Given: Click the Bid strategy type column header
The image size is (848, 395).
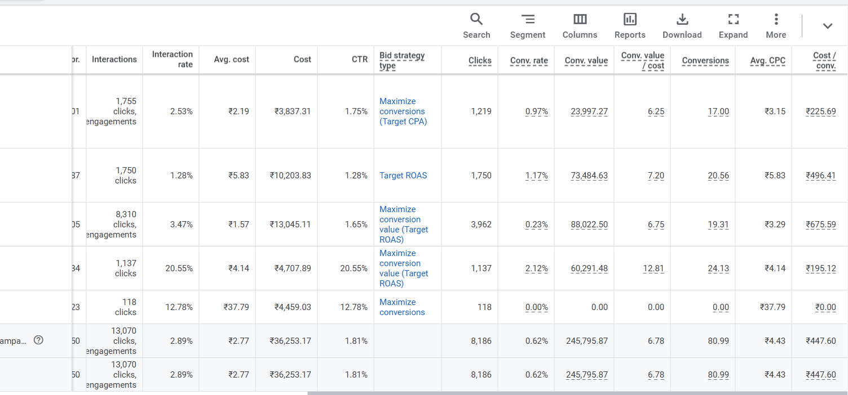Looking at the screenshot, I should (x=402, y=60).
